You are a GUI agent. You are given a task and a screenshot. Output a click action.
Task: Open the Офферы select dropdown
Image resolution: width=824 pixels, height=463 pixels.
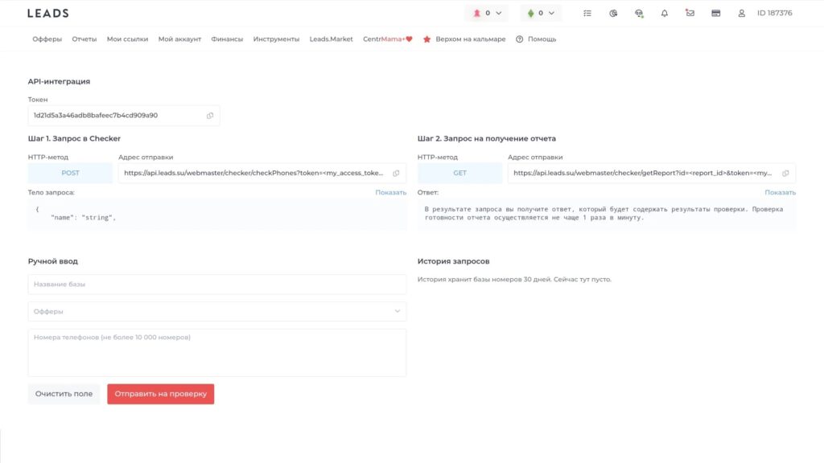pyautogui.click(x=216, y=311)
